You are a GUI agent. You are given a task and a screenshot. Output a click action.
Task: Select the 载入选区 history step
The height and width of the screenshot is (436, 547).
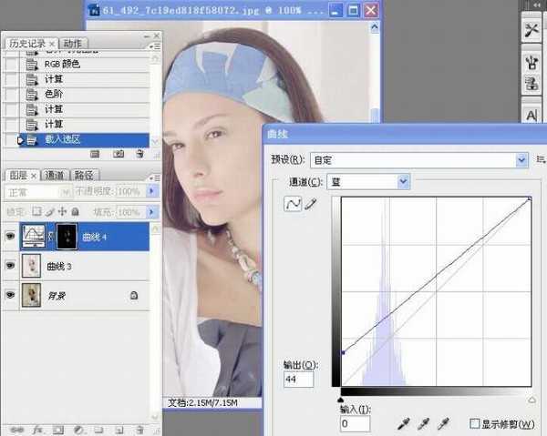click(82, 140)
